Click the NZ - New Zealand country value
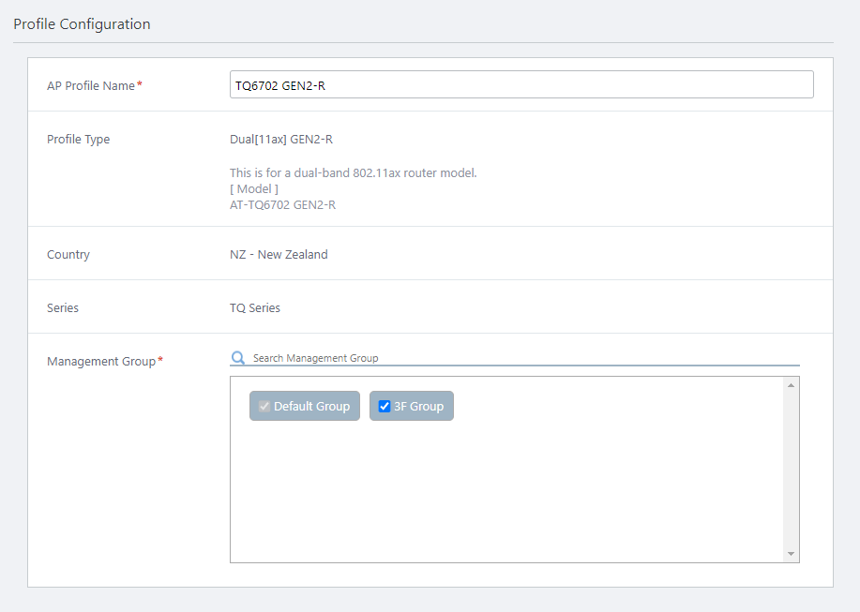The image size is (860, 612). point(279,255)
